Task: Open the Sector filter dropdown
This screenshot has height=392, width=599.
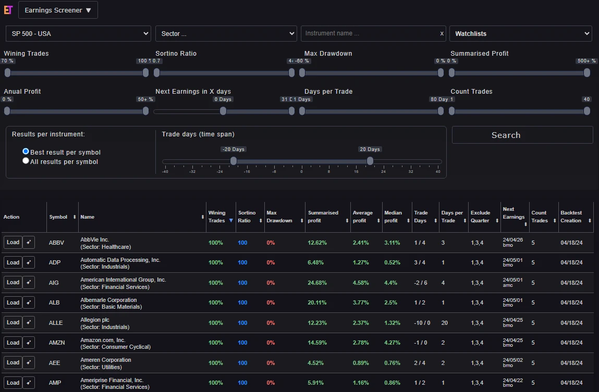Action: [226, 34]
